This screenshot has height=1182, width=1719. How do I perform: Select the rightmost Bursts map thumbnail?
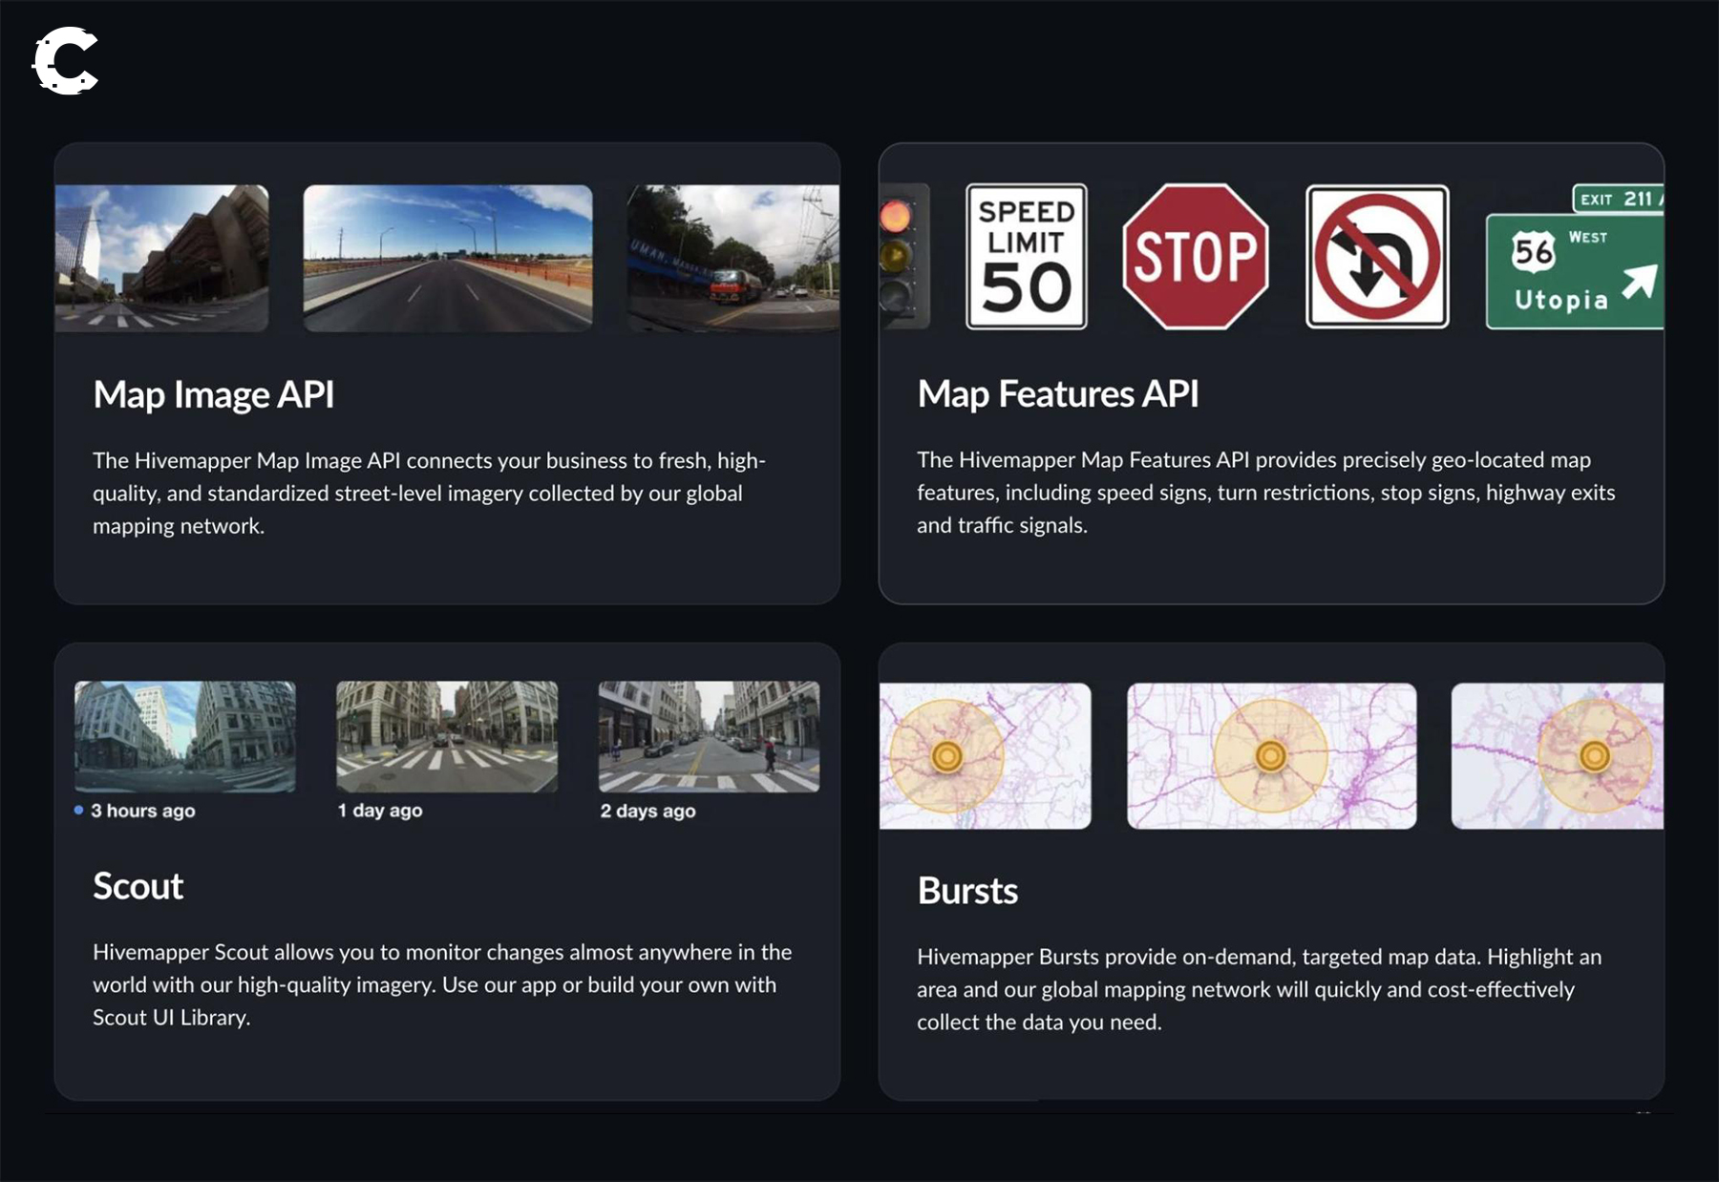[x=1557, y=756]
